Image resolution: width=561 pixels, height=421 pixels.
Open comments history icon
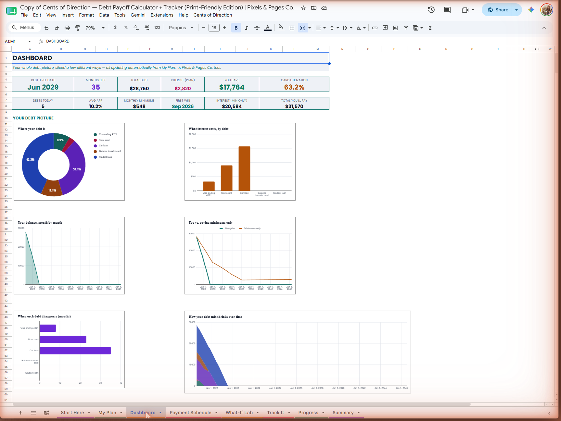tap(447, 10)
